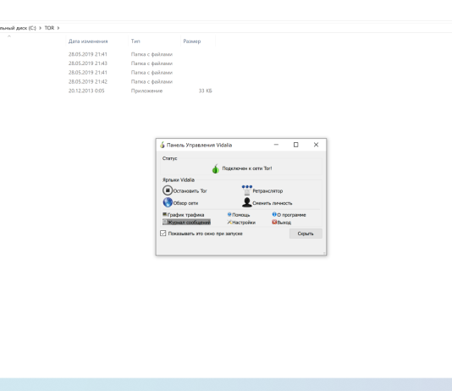
Task: Click the Ретранслятор relay icon
Action: pos(247,190)
